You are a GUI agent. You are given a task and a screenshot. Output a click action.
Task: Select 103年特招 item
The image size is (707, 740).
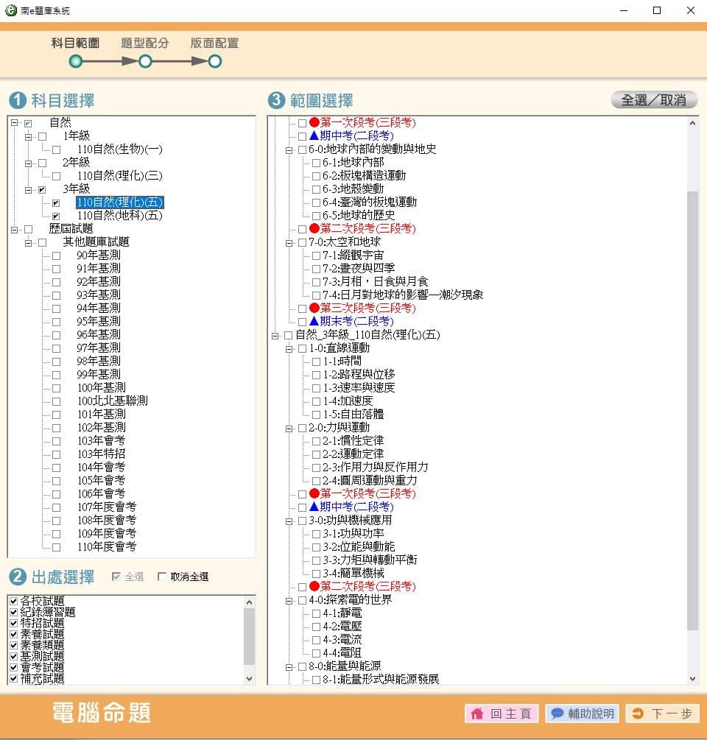pyautogui.click(x=101, y=454)
